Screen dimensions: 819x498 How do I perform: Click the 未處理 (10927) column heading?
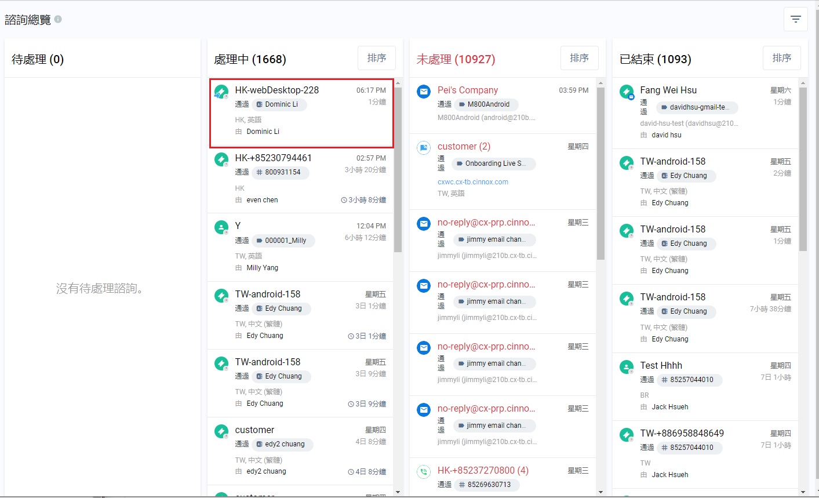pos(456,59)
